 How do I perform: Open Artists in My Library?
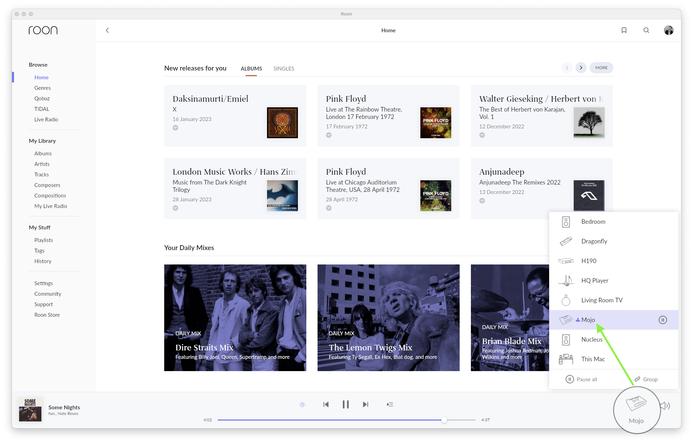tap(42, 164)
